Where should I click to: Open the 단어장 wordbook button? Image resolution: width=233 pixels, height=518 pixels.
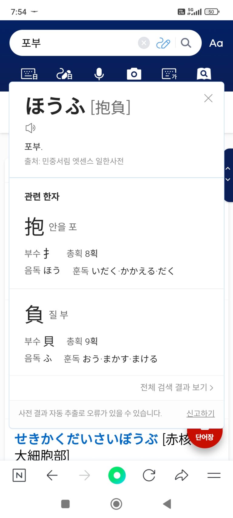205,437
